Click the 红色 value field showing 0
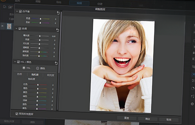Screen dimensions: 195x125 53,85
